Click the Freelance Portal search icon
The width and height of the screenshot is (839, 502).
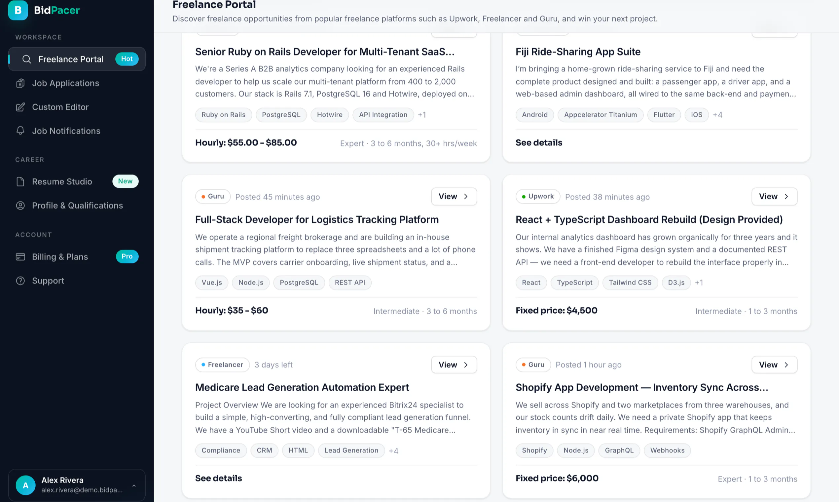pos(27,59)
